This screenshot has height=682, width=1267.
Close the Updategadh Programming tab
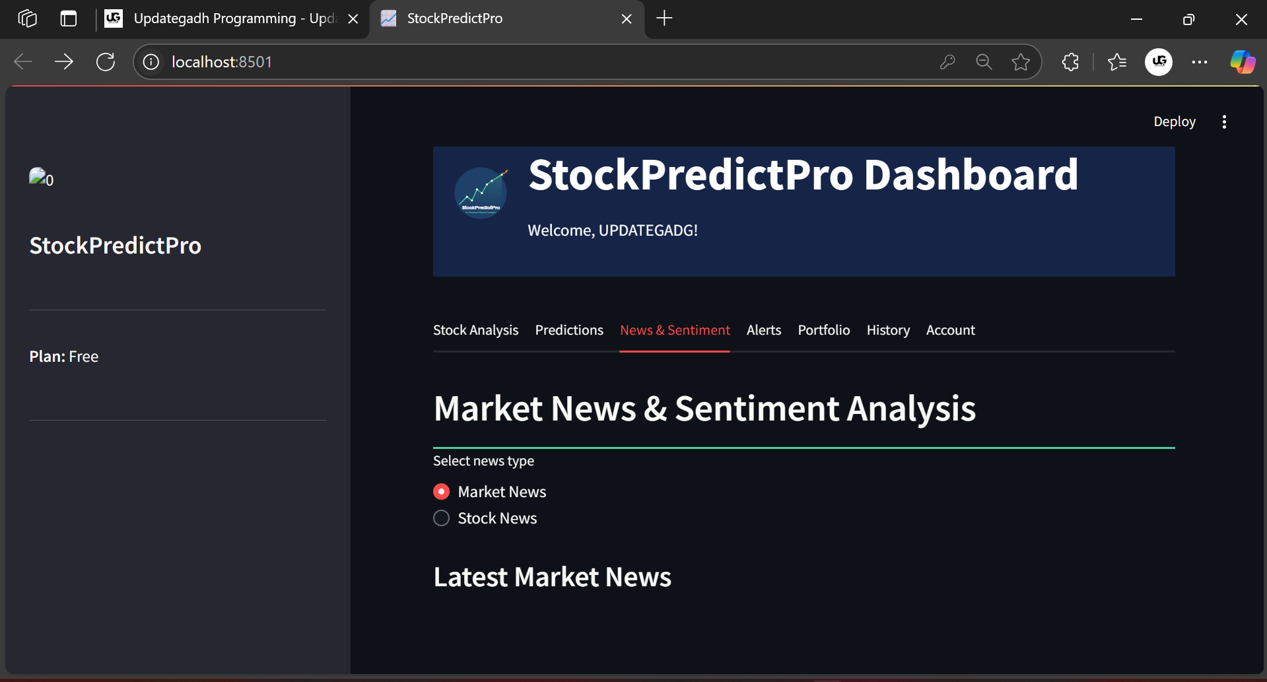click(x=353, y=19)
